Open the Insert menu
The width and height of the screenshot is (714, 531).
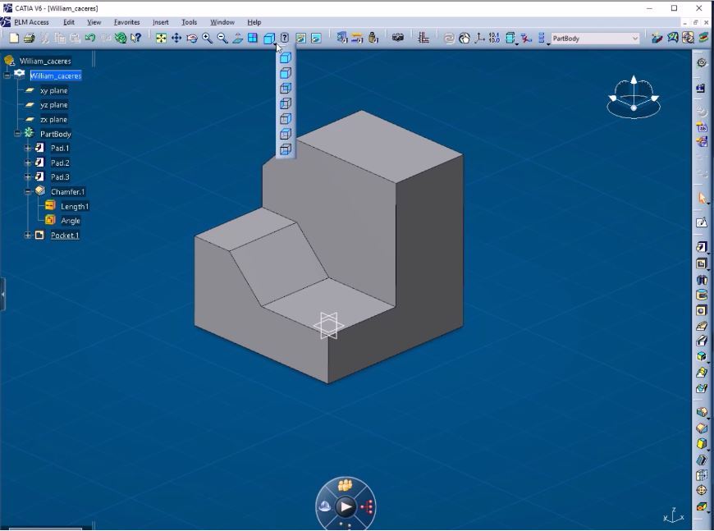160,22
